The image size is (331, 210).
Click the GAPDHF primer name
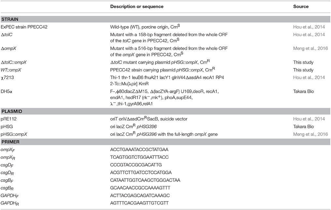pyautogui.click(x=9, y=196)
